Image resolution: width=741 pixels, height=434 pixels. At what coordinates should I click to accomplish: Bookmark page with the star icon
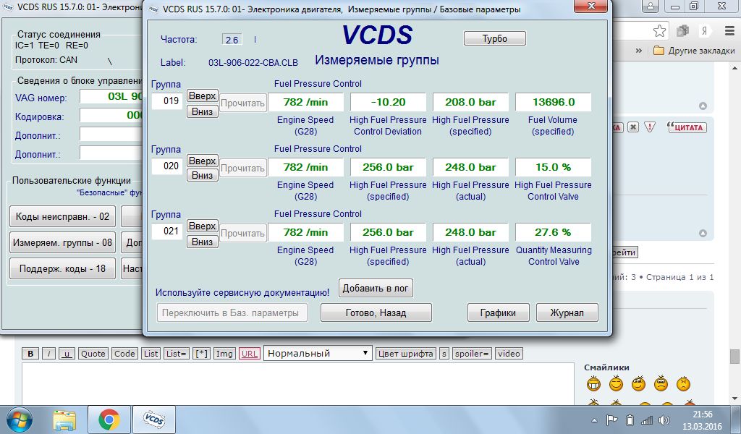point(659,31)
